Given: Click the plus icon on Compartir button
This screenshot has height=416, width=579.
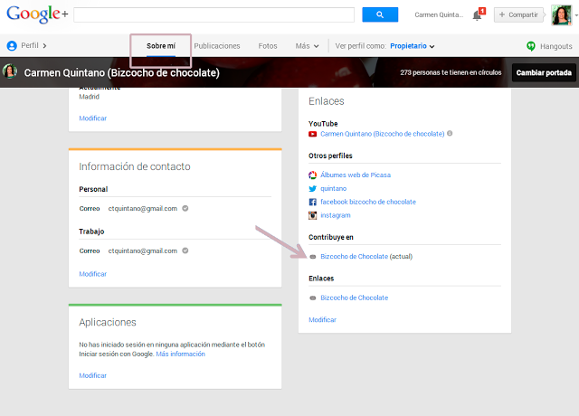Looking at the screenshot, I should tap(502, 14).
